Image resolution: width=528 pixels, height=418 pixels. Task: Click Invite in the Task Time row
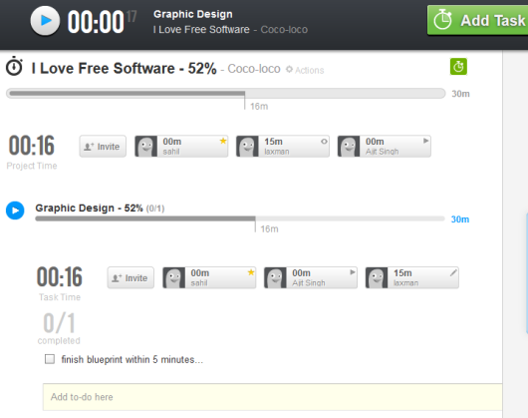pyautogui.click(x=131, y=277)
